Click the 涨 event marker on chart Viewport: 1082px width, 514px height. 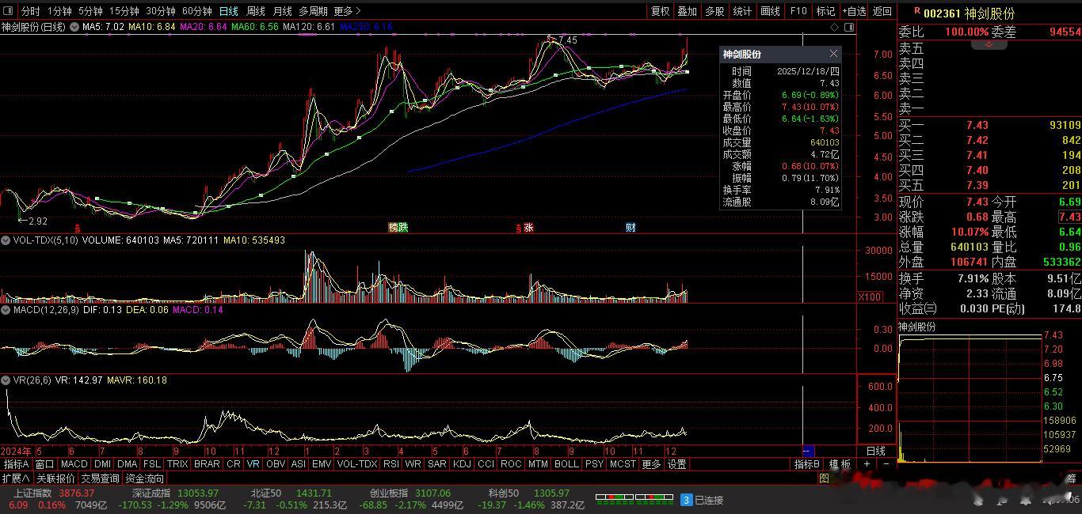(x=528, y=228)
